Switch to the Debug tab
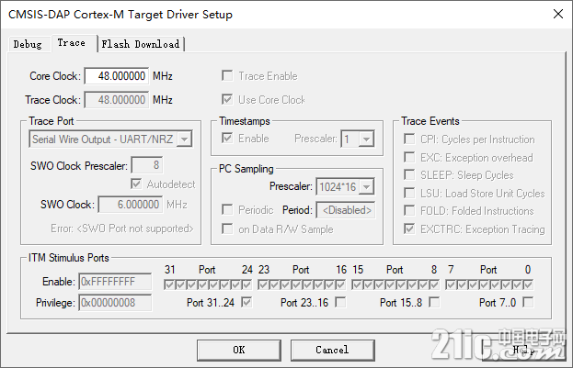Screen dimensions: 573x368 [28, 44]
